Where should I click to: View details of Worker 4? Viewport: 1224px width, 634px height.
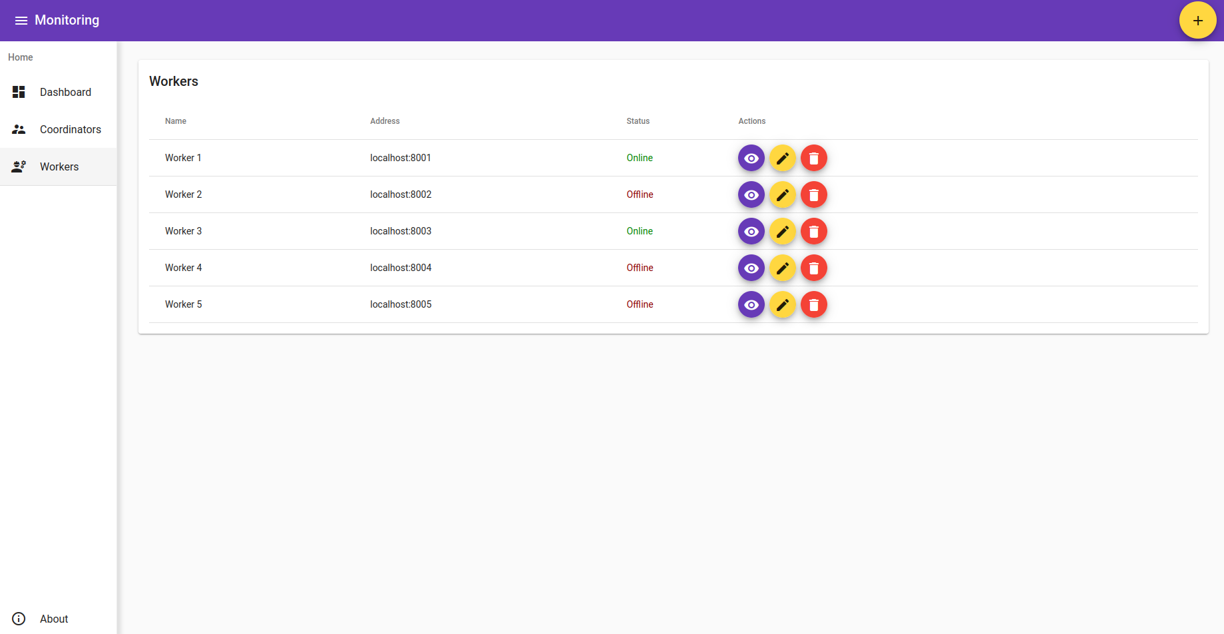751,268
